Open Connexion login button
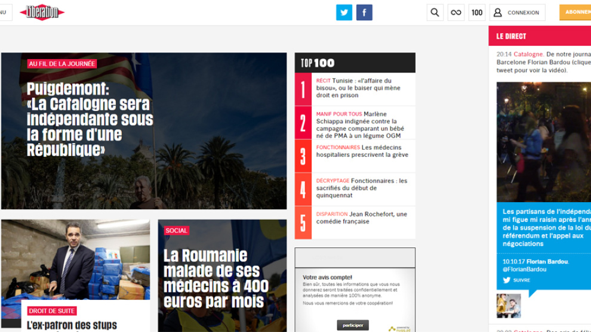Image resolution: width=591 pixels, height=332 pixels. tap(517, 13)
